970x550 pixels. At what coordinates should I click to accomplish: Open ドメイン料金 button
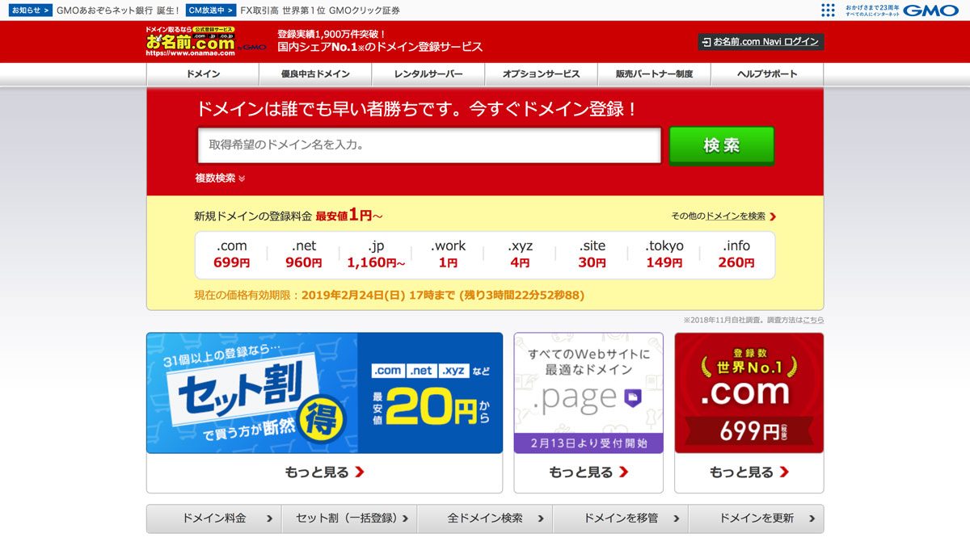[x=214, y=519]
